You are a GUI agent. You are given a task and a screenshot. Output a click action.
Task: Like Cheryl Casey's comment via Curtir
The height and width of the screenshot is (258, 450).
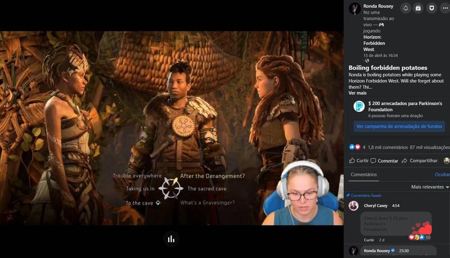pos(369,240)
